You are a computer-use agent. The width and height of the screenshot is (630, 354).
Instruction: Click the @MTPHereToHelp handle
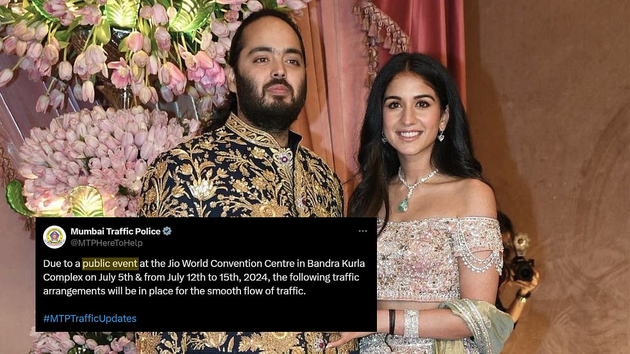[107, 243]
